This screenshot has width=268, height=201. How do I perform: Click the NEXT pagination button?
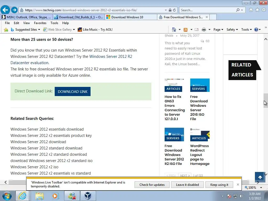tap(185, 175)
